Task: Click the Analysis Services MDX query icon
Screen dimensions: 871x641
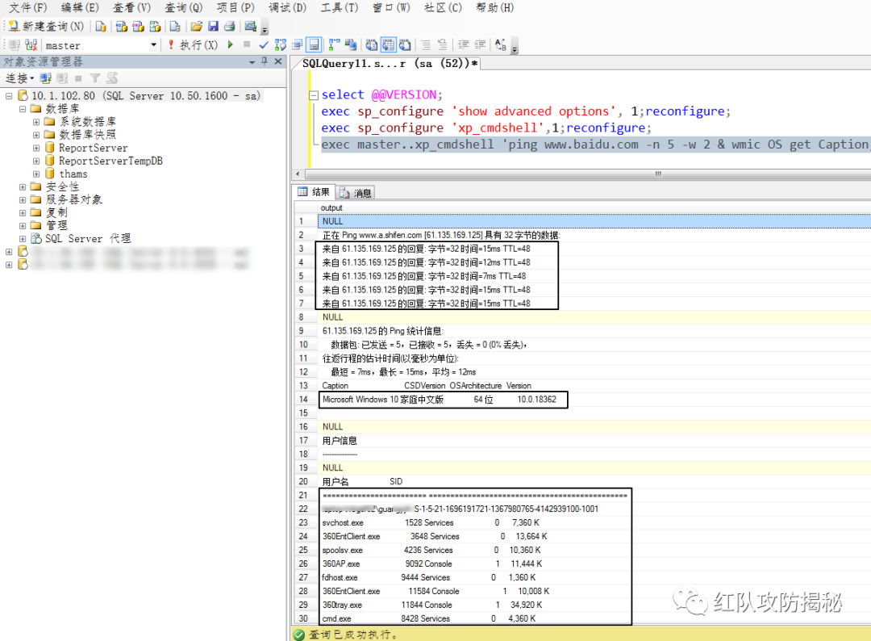Action: click(121, 26)
